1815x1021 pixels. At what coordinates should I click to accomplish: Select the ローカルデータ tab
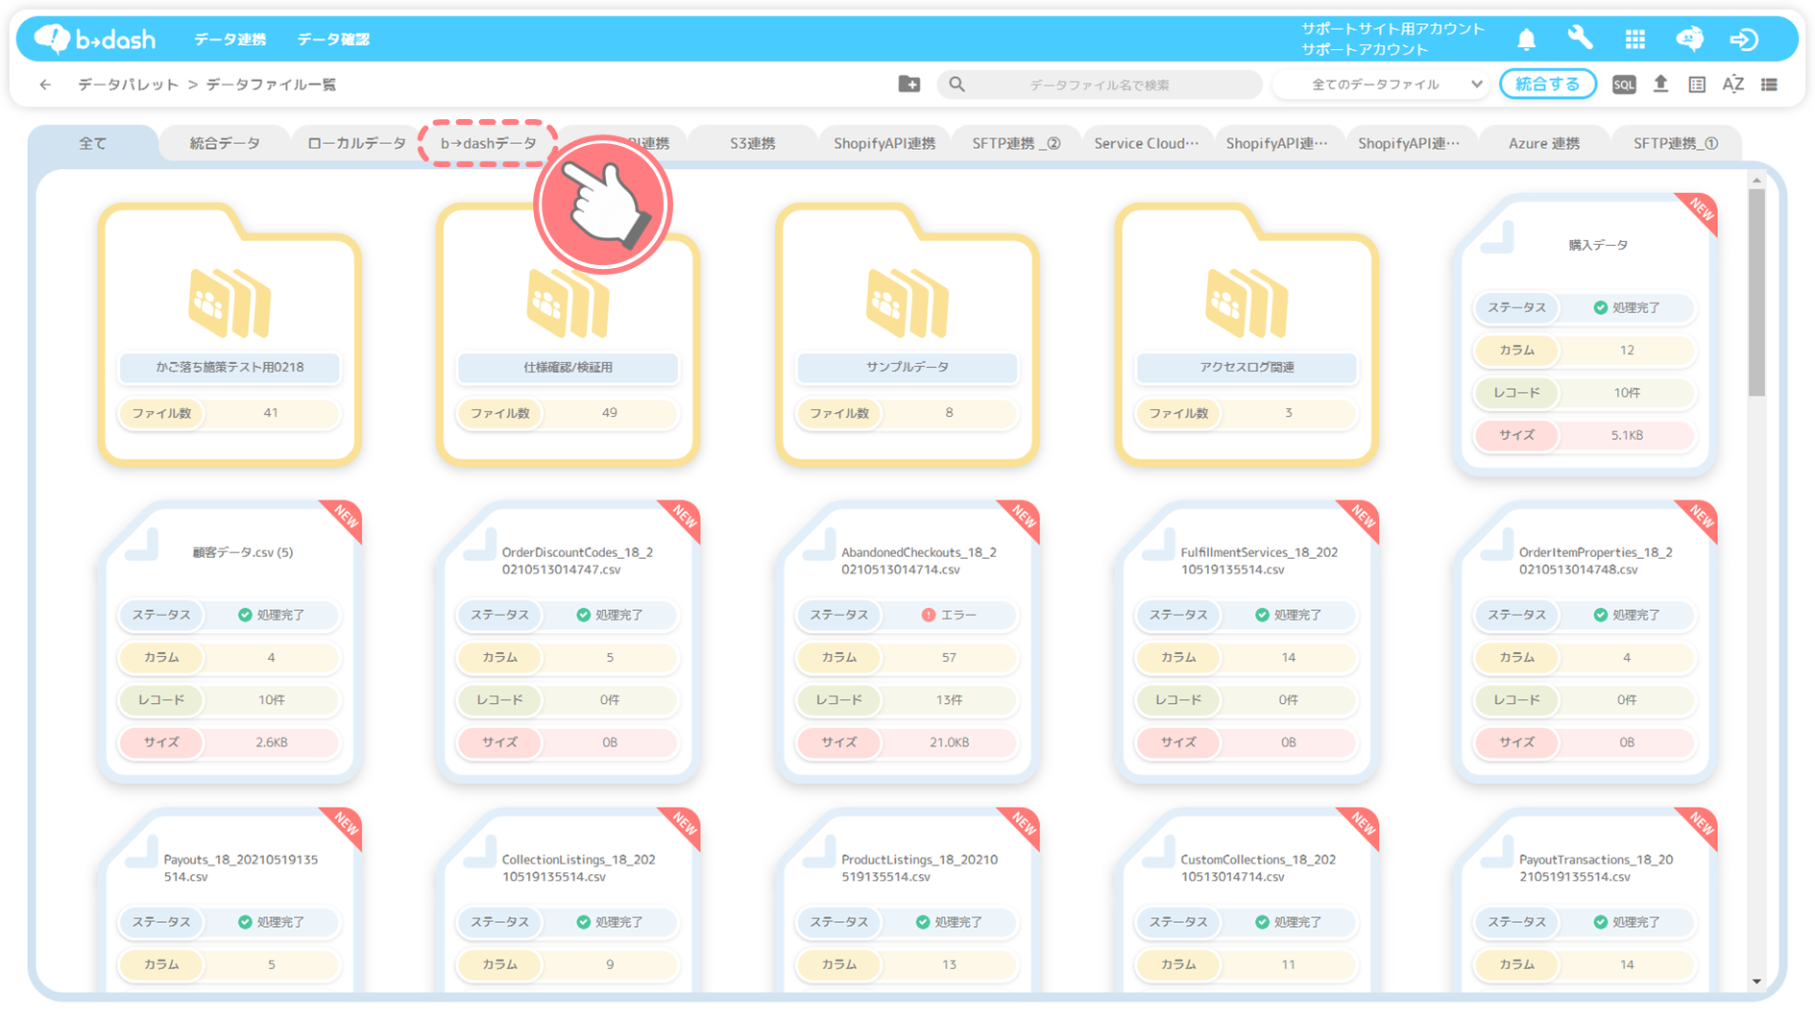(356, 143)
